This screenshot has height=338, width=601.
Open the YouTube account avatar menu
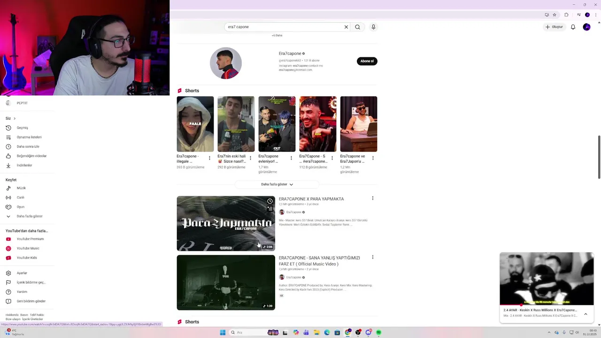tap(586, 27)
